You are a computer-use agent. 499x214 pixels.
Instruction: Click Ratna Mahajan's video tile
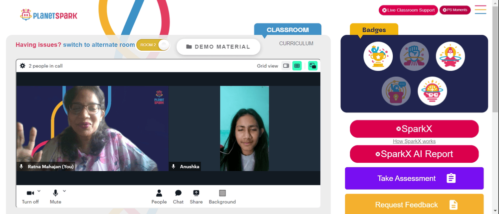[92, 128]
